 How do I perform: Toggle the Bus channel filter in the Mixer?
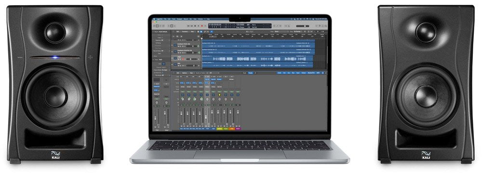click(293, 73)
